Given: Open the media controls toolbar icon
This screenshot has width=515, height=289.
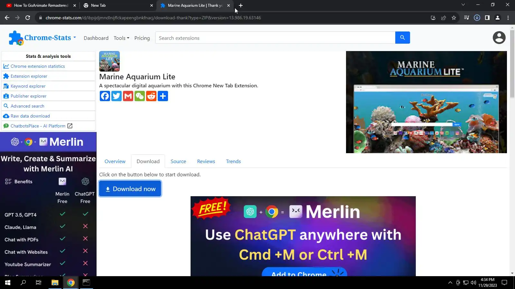Looking at the screenshot, I should pos(466,18).
